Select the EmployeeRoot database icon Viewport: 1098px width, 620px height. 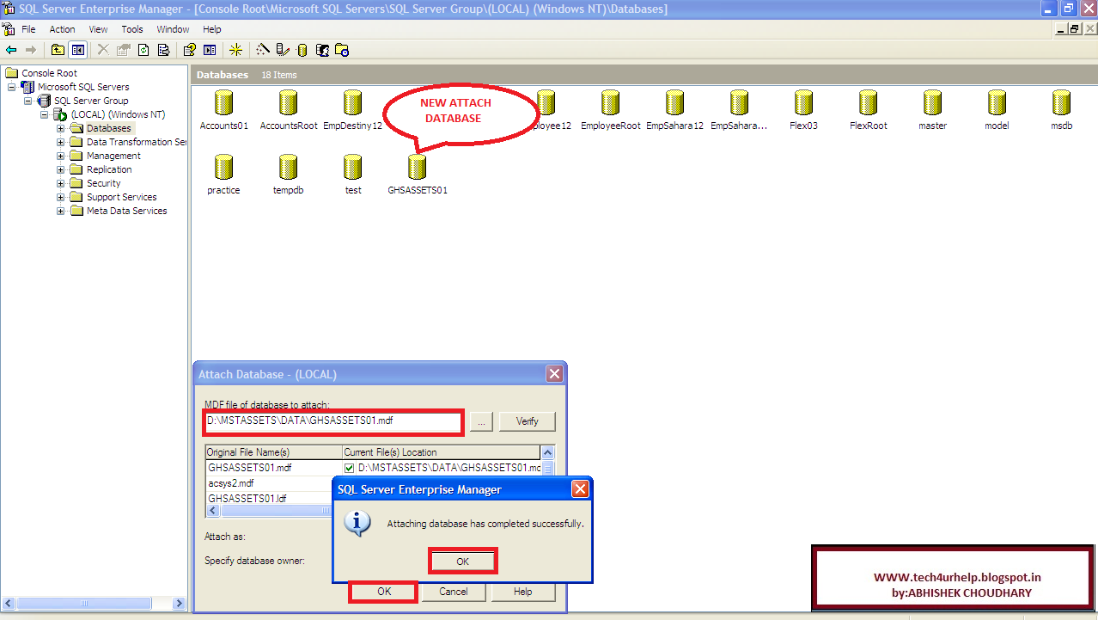point(610,103)
